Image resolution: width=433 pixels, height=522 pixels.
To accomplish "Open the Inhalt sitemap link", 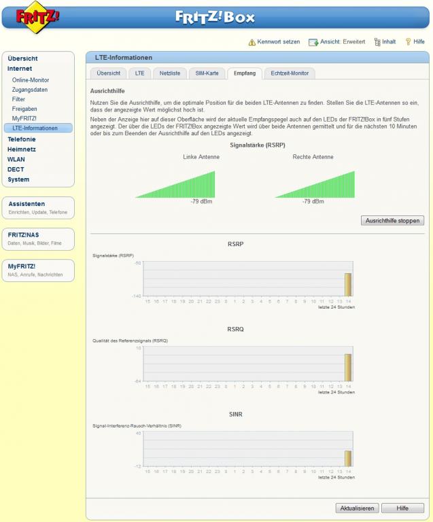I will tap(389, 41).
